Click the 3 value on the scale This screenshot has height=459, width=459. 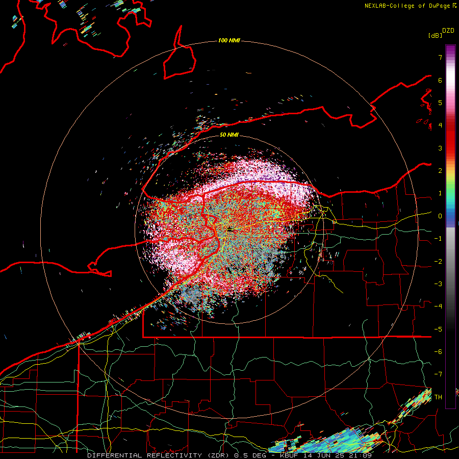pos(440,148)
